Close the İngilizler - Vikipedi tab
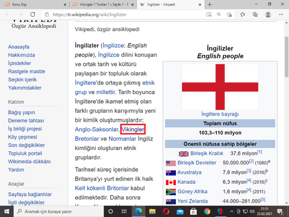This screenshot has height=217, width=289. 200,5
